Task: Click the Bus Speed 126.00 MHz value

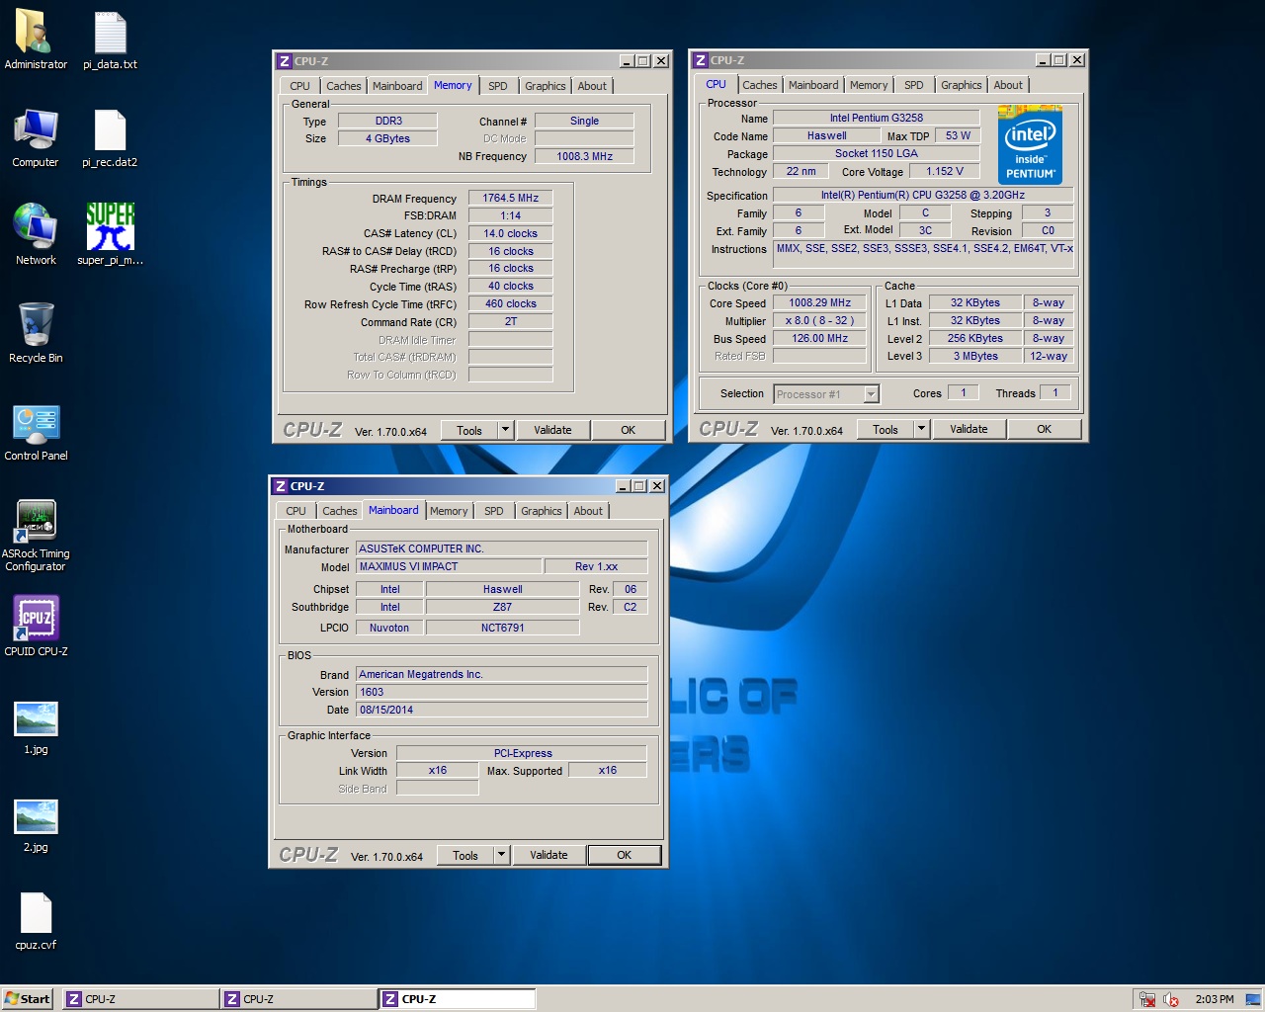Action: [819, 338]
